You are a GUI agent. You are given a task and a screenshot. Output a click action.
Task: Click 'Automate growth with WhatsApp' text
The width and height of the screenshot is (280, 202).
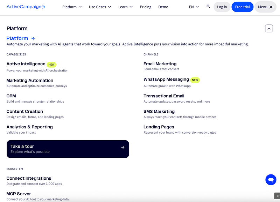(167, 86)
